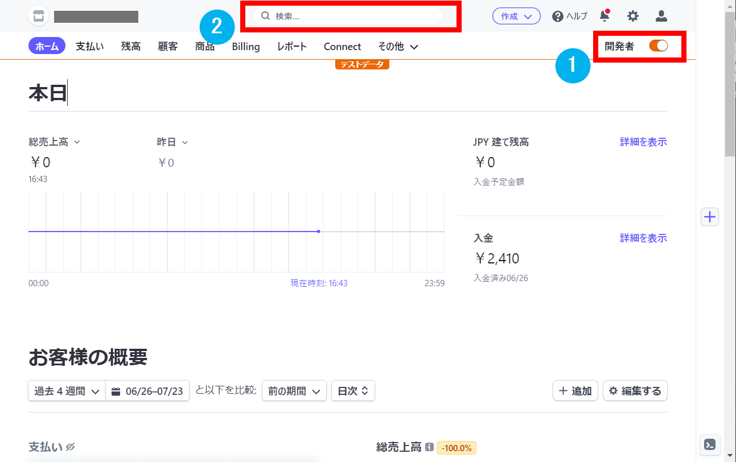736x462 pixels.
Task: Open the 昨日 comparison dropdown
Action: tap(172, 142)
